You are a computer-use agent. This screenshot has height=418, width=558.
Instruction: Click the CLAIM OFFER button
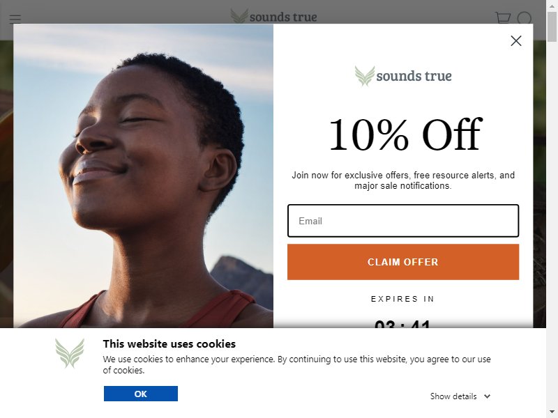tap(403, 262)
